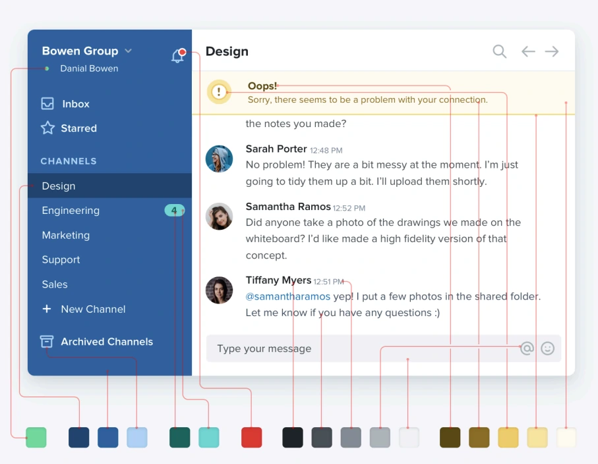Click the connection warning exclamation icon

click(219, 92)
